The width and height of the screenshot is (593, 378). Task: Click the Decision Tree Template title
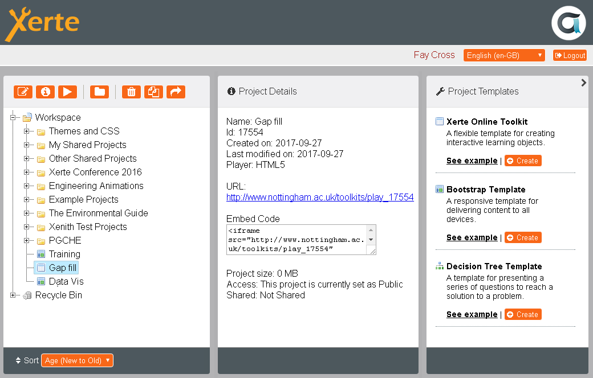click(x=494, y=266)
